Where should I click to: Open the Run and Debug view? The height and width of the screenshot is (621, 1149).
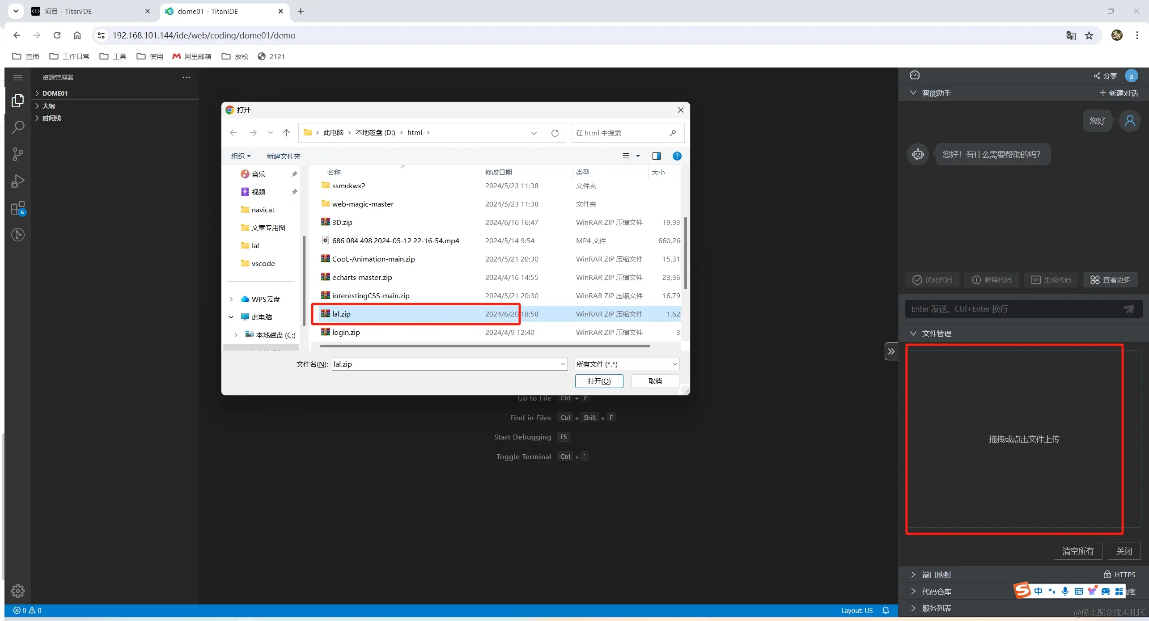coord(17,181)
